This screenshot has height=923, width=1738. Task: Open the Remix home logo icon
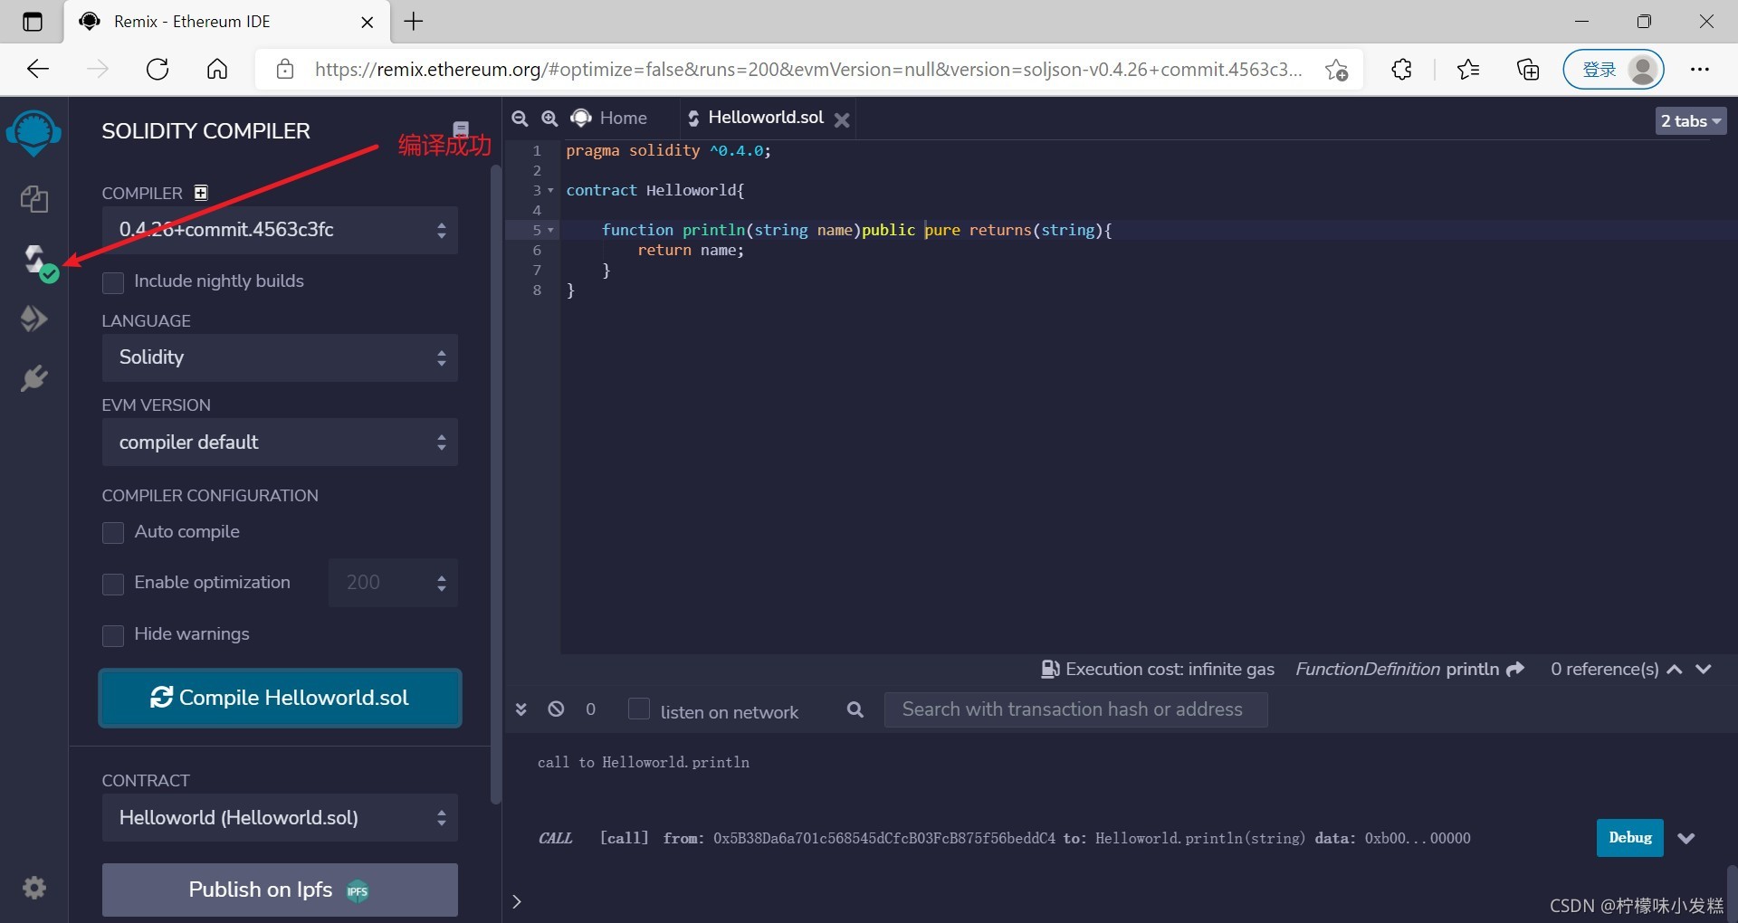33,133
